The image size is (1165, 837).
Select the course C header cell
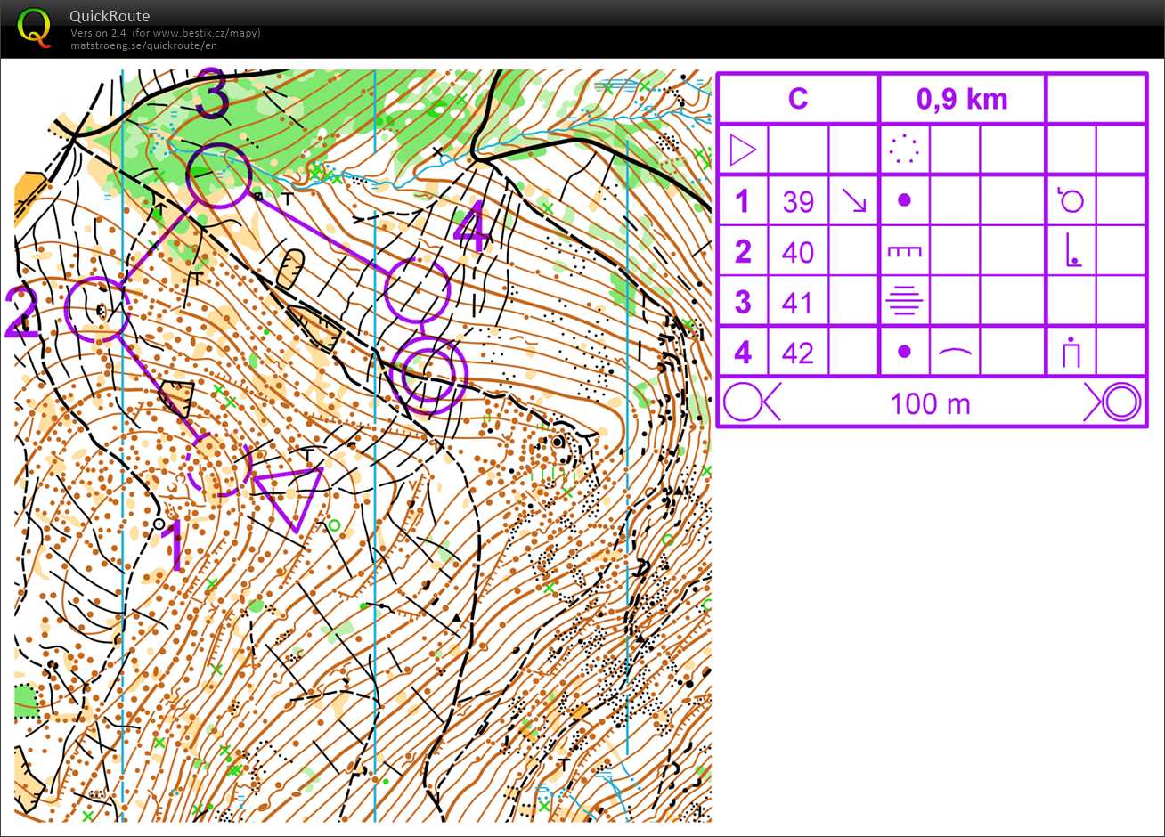click(798, 99)
